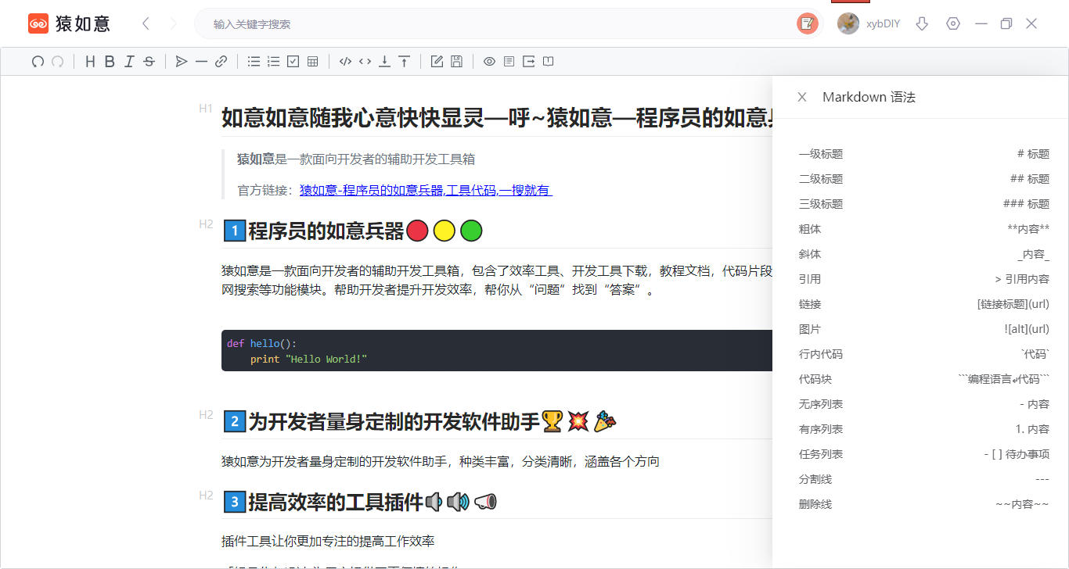Insert an unordered bullet list
The width and height of the screenshot is (1069, 569).
pyautogui.click(x=254, y=62)
